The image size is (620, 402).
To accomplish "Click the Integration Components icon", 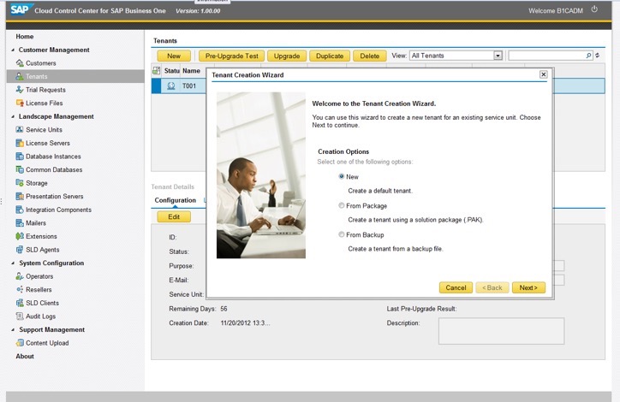I will (x=20, y=210).
